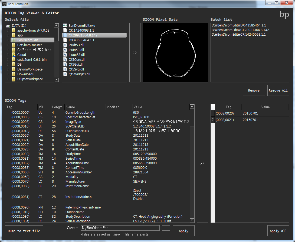
Task: Click the Cloud folder icon
Action: tap(13, 55)
